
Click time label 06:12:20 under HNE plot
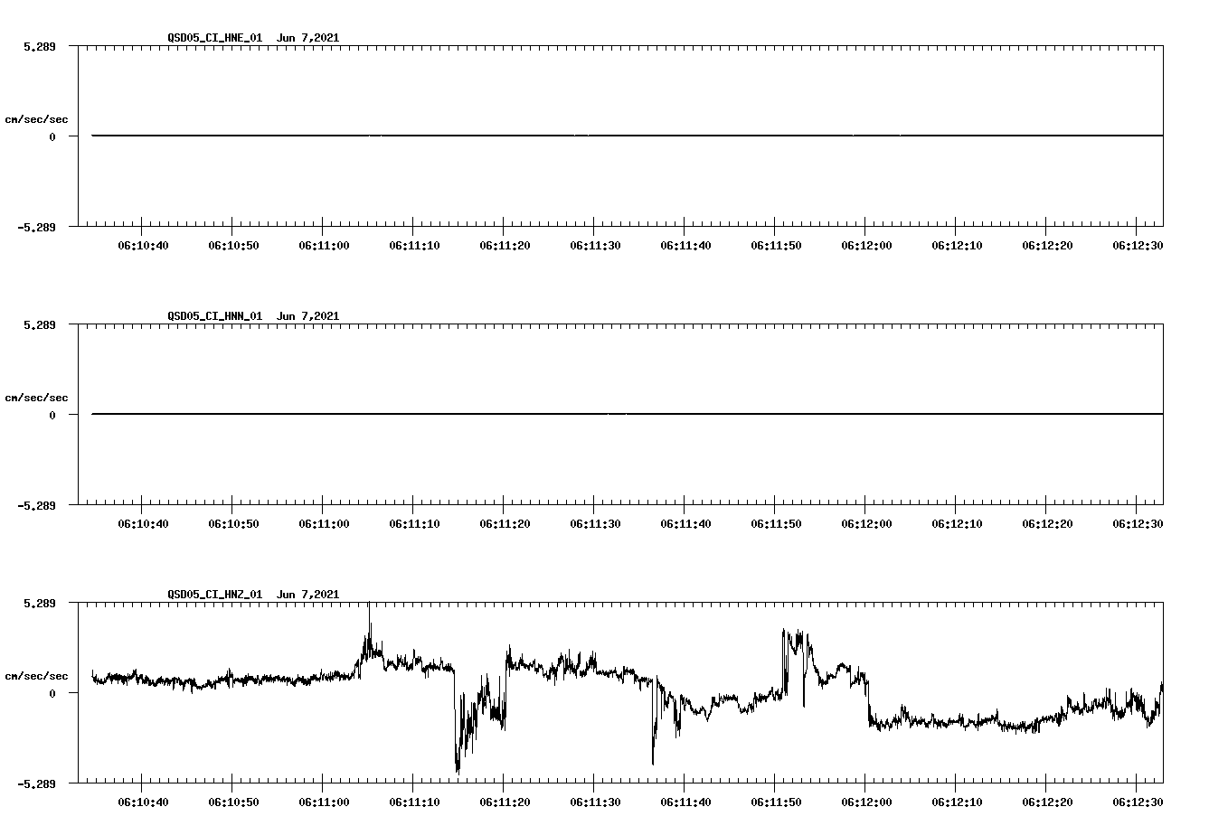(x=1047, y=246)
